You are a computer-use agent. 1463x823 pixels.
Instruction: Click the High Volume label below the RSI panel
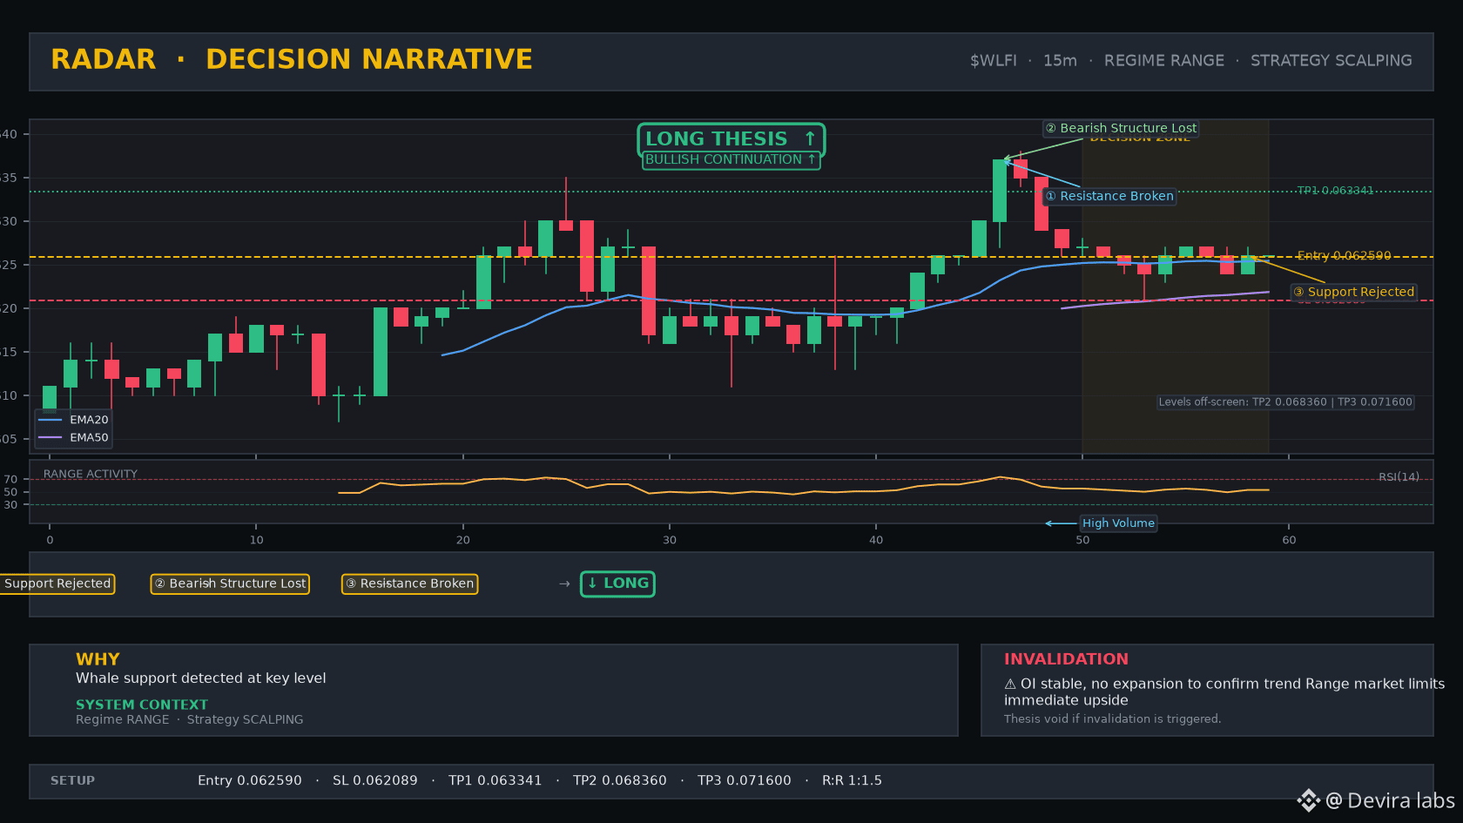[1118, 523]
